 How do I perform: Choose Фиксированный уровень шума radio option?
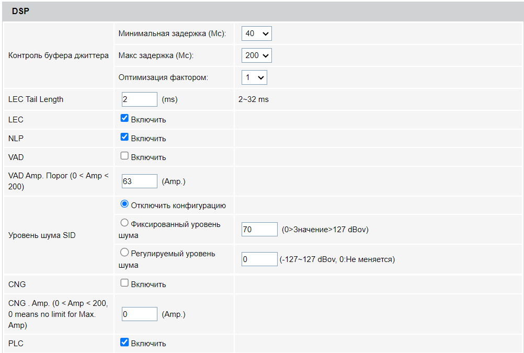(x=124, y=223)
